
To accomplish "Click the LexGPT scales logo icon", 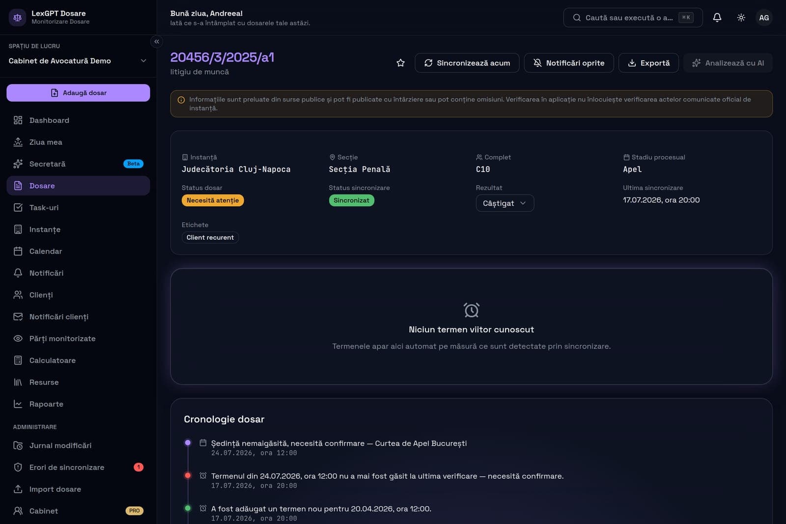I will coord(18,17).
